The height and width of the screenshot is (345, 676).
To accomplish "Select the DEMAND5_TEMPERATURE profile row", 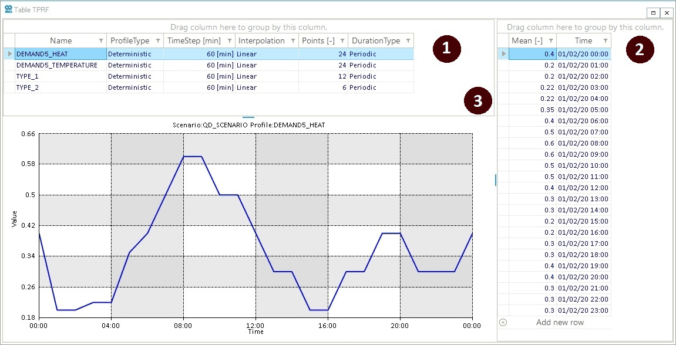I will click(x=57, y=65).
